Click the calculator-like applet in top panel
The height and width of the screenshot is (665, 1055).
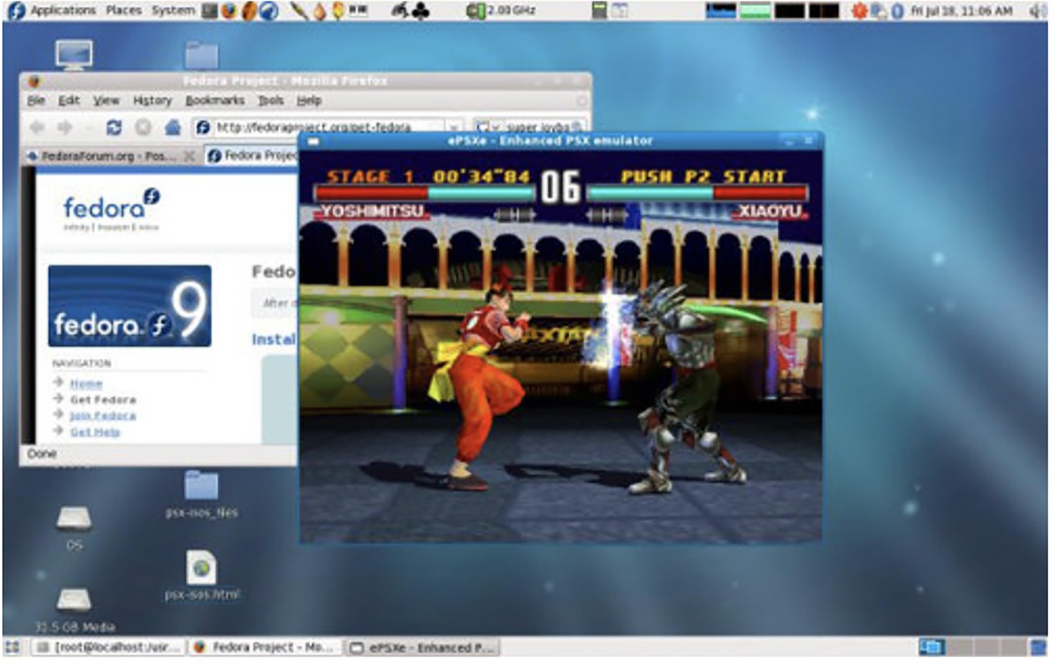click(x=599, y=11)
